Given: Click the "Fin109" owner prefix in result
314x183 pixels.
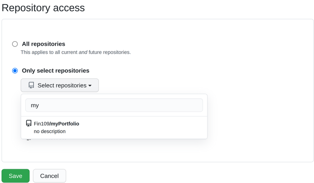Looking at the screenshot, I should point(41,124).
